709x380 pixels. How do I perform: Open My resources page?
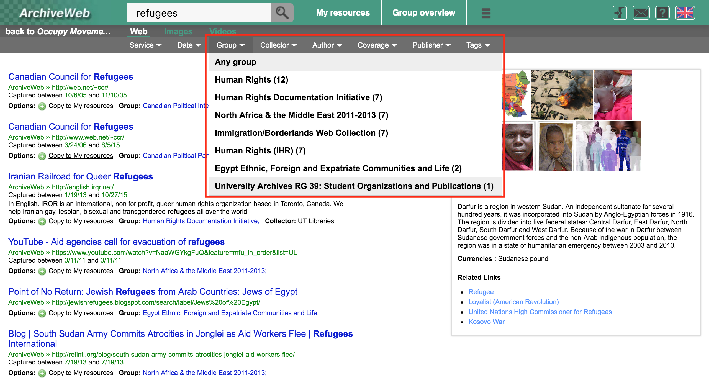pos(343,13)
